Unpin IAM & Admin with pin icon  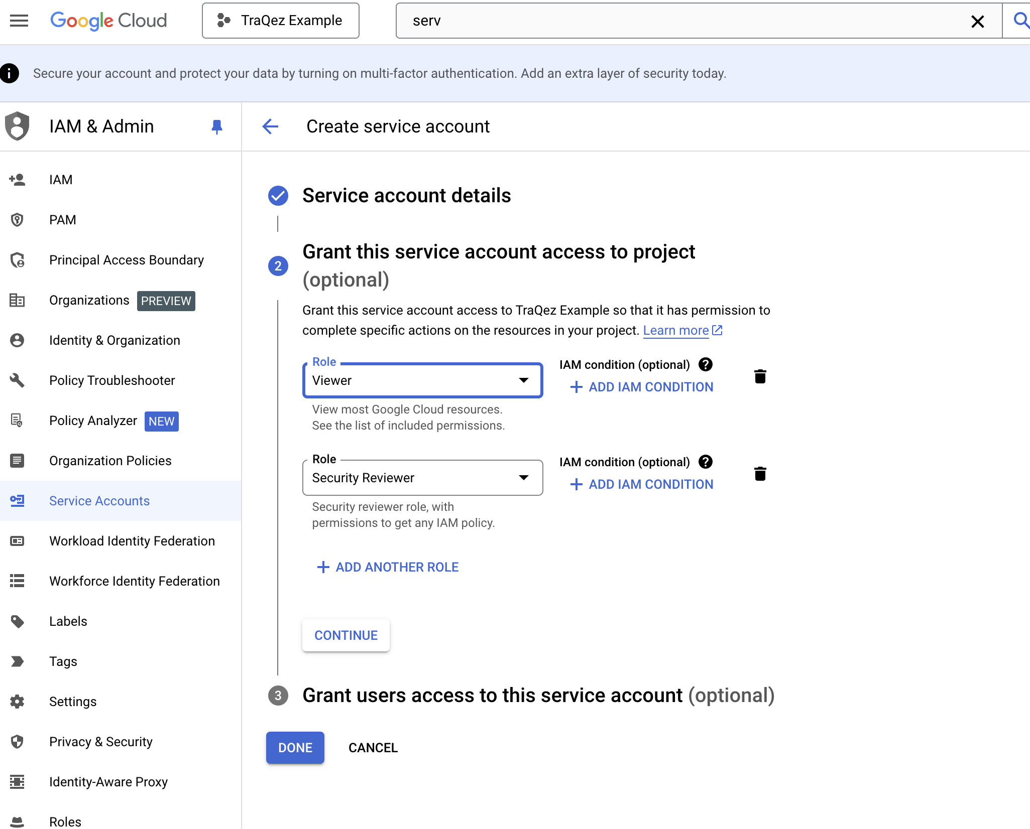tap(216, 126)
